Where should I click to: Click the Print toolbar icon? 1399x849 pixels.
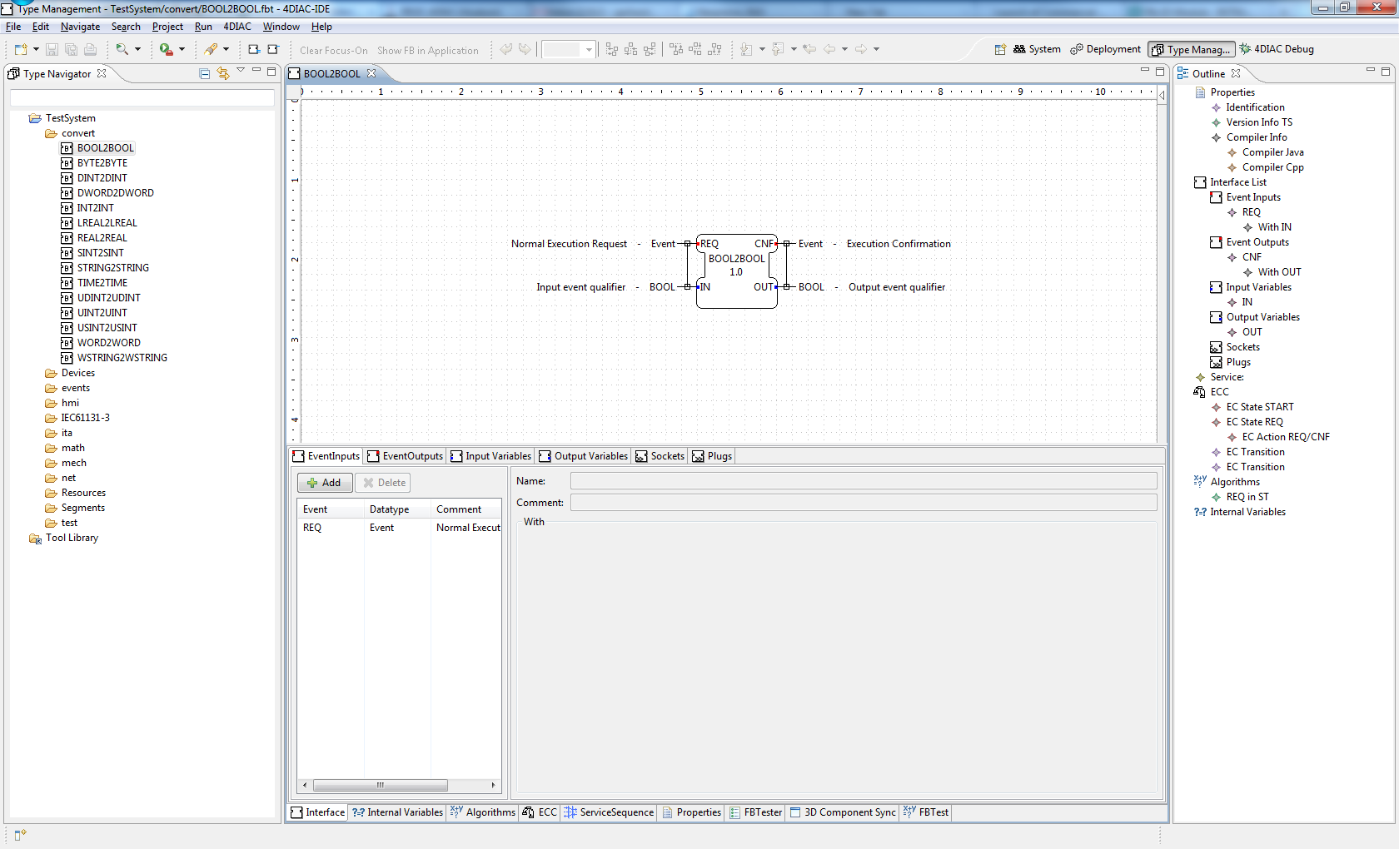pos(90,50)
